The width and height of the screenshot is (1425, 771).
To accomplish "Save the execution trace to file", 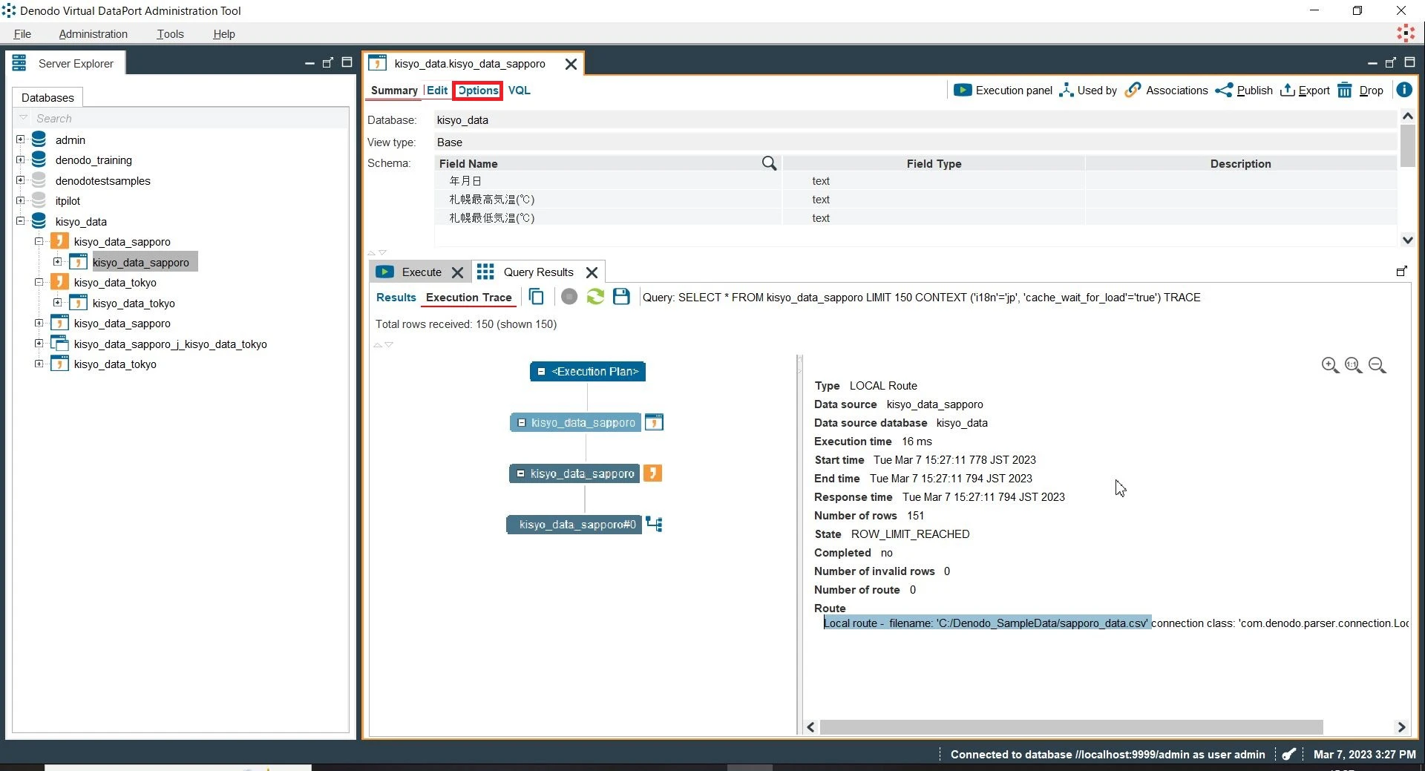I will click(621, 297).
